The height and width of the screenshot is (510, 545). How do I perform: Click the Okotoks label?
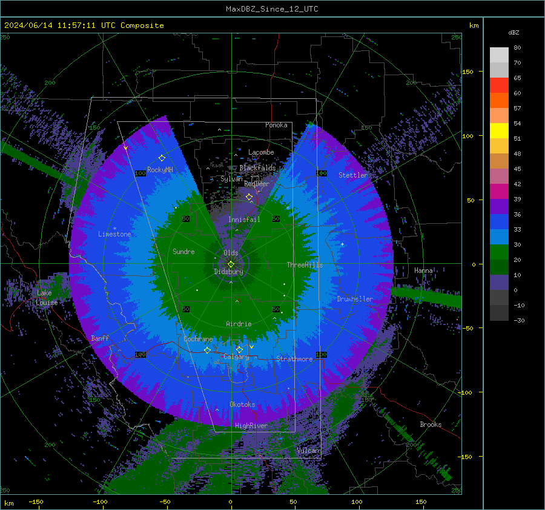[x=242, y=404]
